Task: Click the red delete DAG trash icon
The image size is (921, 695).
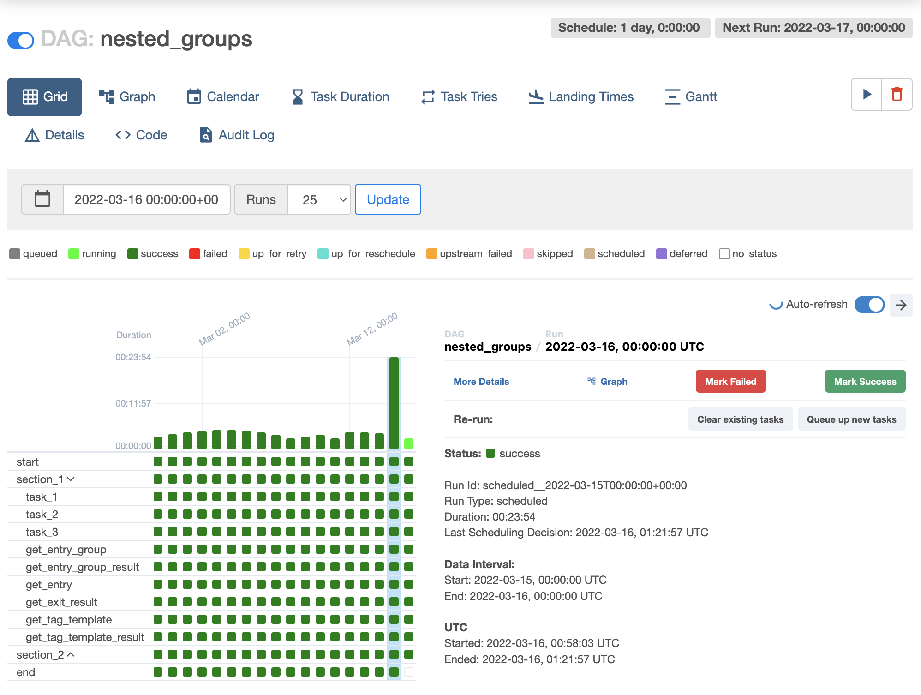Action: pyautogui.click(x=897, y=95)
